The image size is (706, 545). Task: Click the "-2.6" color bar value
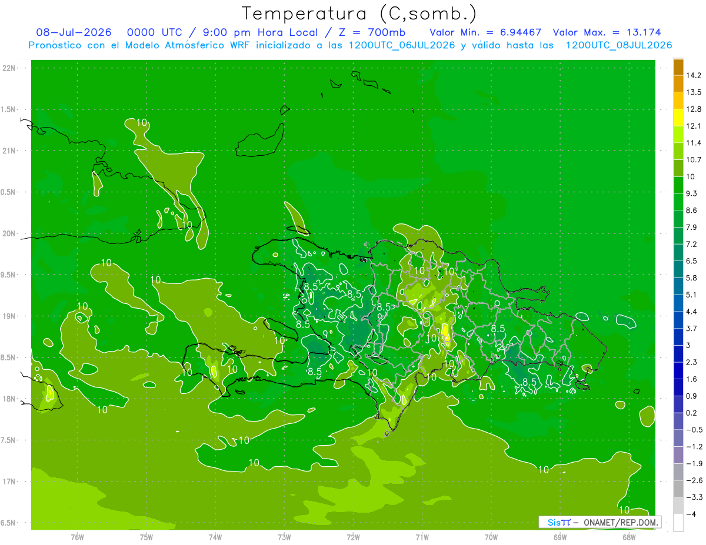point(694,480)
